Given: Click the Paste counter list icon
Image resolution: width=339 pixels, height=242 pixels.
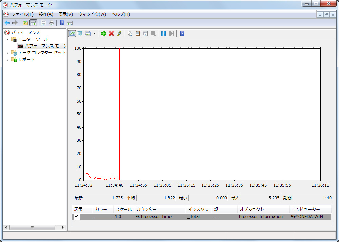Looking at the screenshot, I should click(138, 34).
